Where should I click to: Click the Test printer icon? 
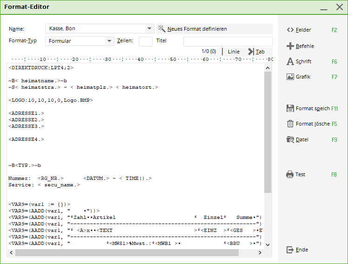[x=290, y=174]
